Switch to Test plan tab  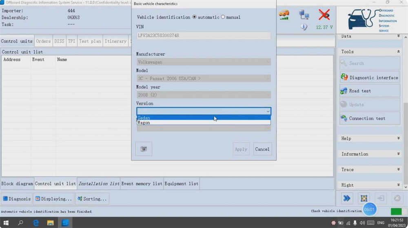(x=90, y=41)
